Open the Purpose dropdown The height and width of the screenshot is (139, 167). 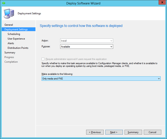tap(87, 47)
